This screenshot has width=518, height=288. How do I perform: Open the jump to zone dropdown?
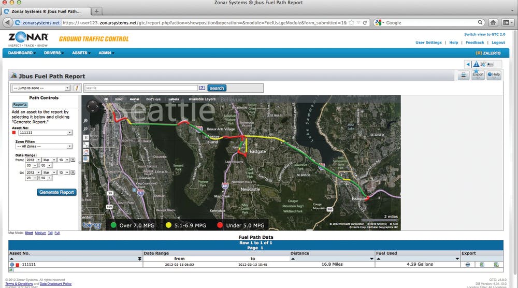[x=41, y=88]
